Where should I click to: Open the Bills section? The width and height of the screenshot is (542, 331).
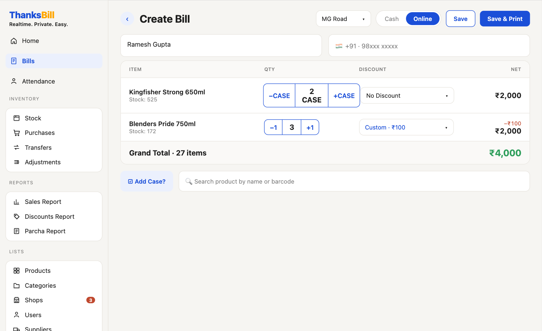(x=54, y=61)
